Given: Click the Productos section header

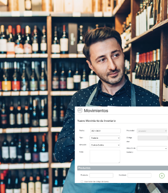Looking at the screenshot, I should pos(122,168).
